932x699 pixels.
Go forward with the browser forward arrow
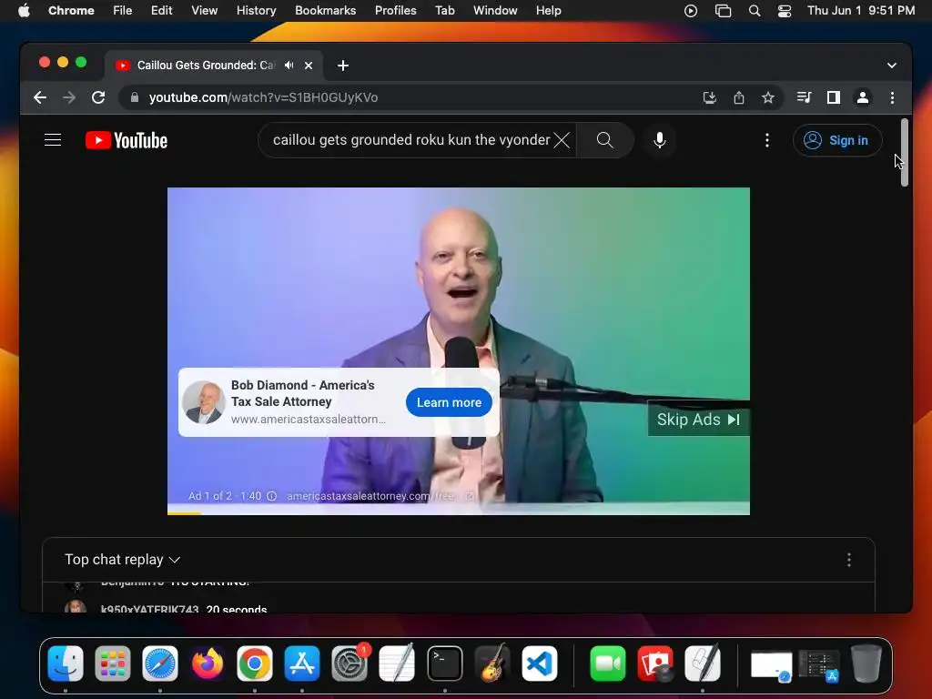tap(69, 97)
